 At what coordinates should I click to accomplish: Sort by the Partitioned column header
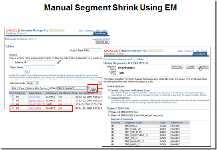pos(65,93)
